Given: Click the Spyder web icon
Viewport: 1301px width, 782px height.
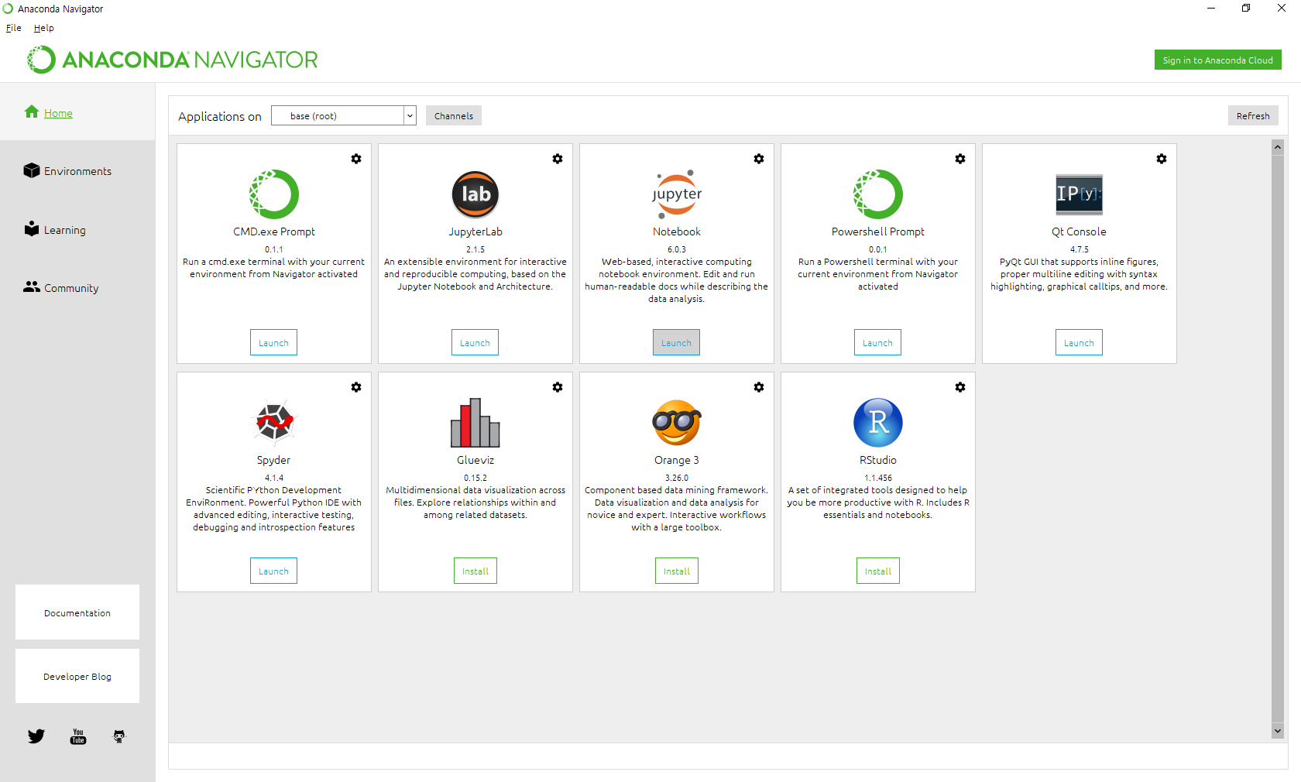Looking at the screenshot, I should tap(274, 423).
